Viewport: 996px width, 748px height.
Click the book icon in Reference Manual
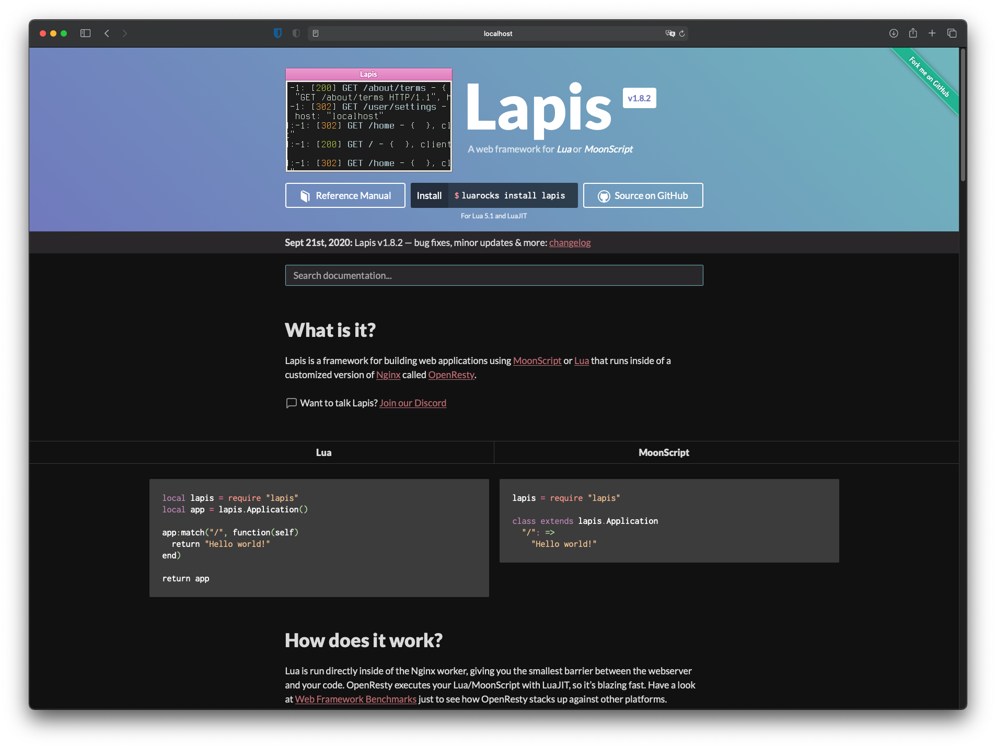pos(305,196)
